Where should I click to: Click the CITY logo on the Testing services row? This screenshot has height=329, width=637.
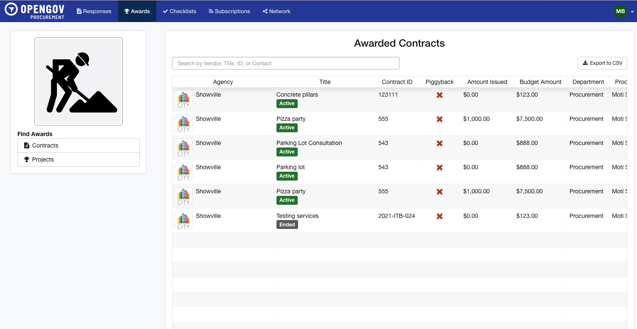[183, 220]
